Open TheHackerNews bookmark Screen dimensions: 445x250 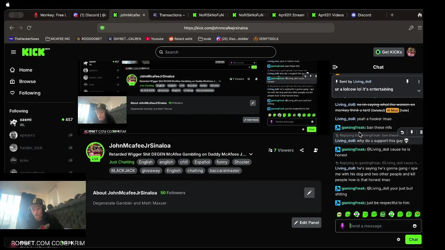pyautogui.click(x=24, y=39)
